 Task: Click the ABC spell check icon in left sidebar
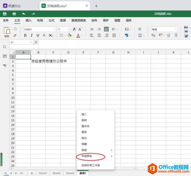(5, 66)
